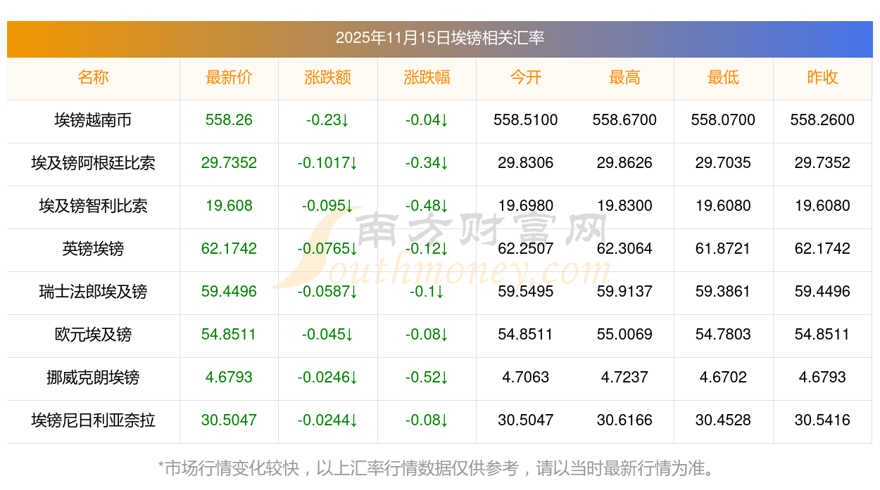Click change percent -0.52↓
Viewport: 880px width, 490px height.
click(427, 378)
